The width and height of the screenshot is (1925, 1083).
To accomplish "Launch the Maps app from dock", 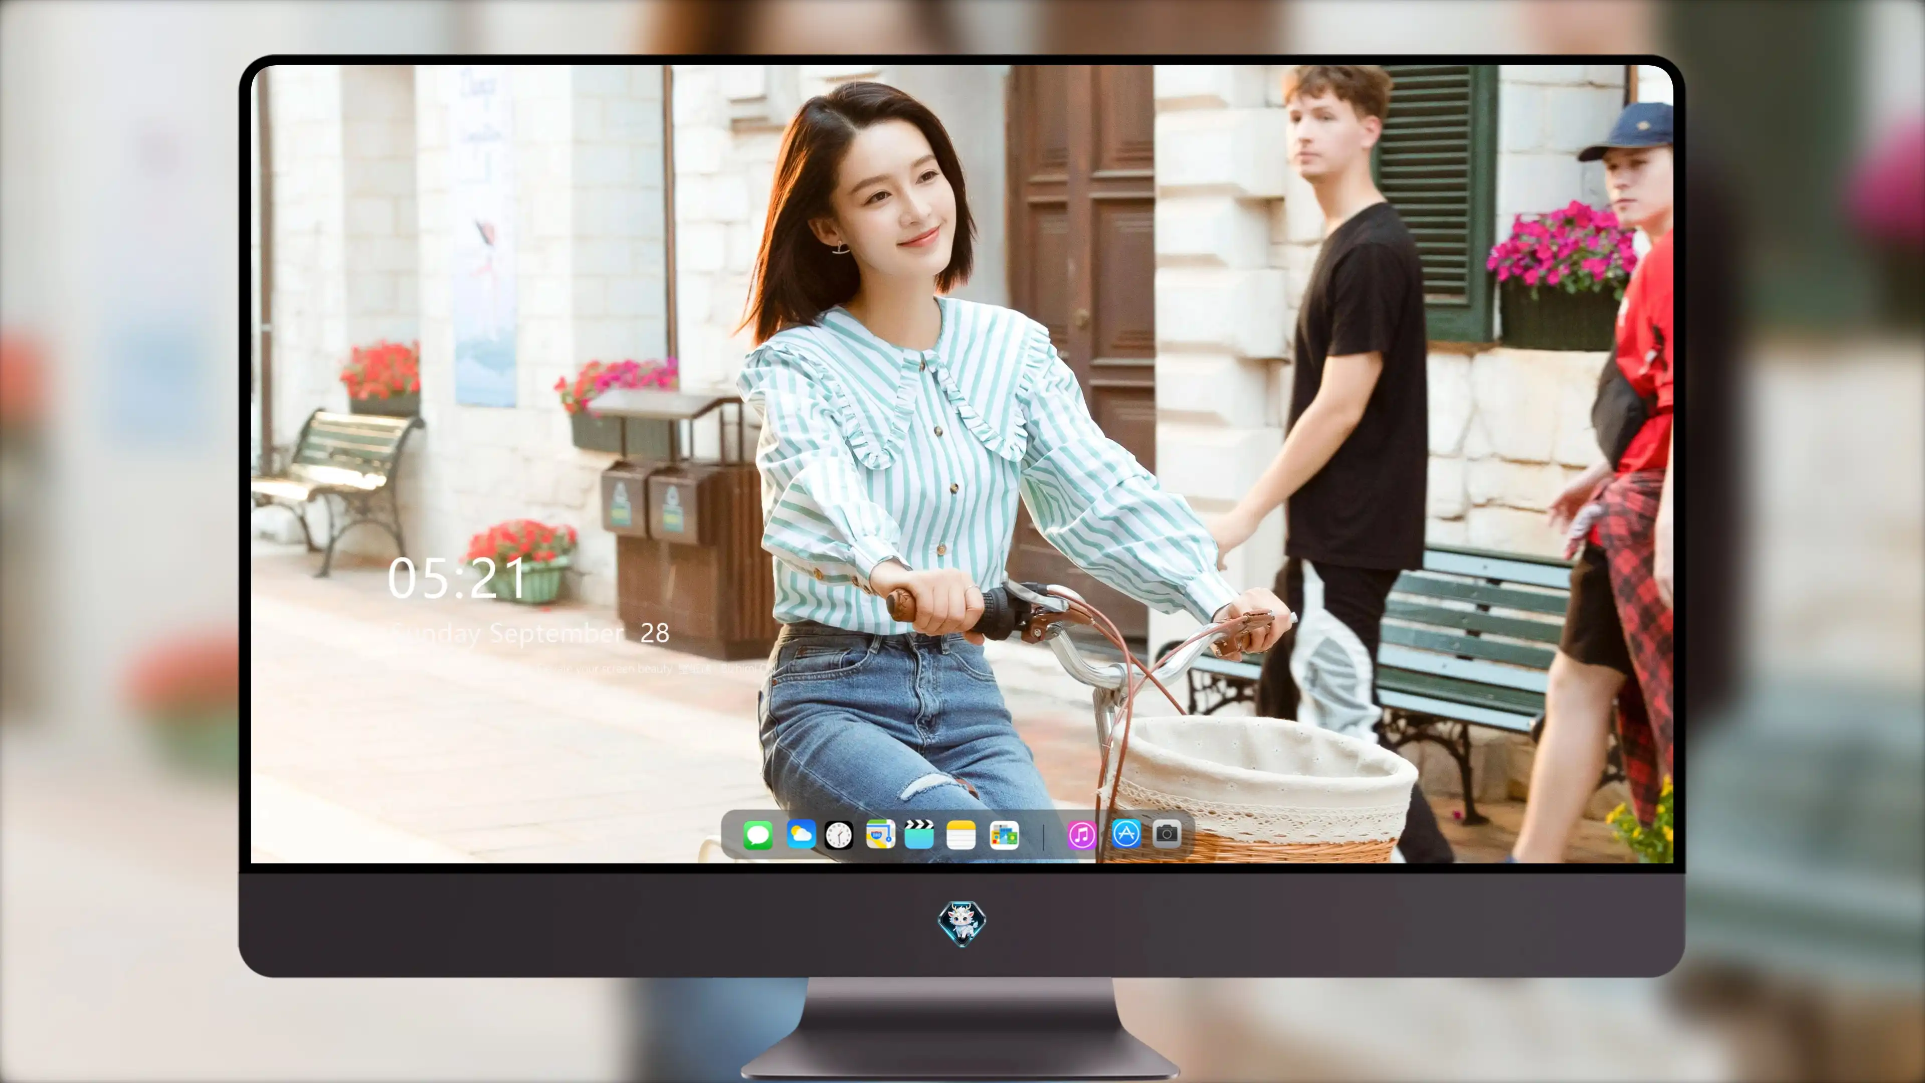I will coord(880,834).
